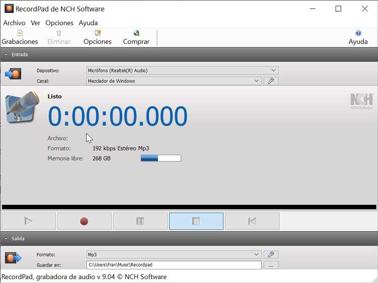Click the Listo status label

tap(55, 97)
